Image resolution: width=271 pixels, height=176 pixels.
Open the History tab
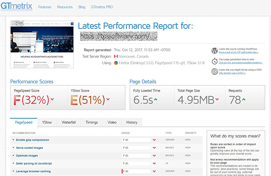[x=132, y=122]
